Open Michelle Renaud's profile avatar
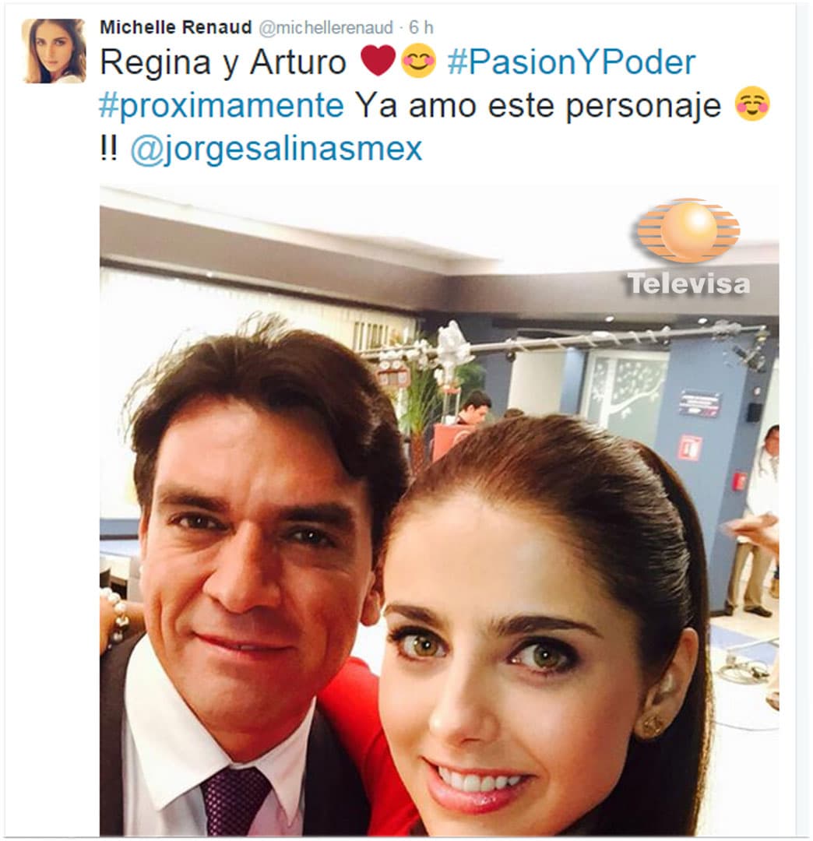 [54, 51]
